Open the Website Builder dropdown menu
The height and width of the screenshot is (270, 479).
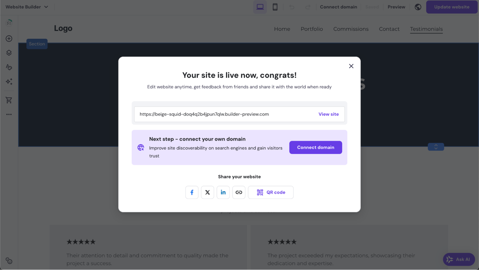[x=27, y=7]
